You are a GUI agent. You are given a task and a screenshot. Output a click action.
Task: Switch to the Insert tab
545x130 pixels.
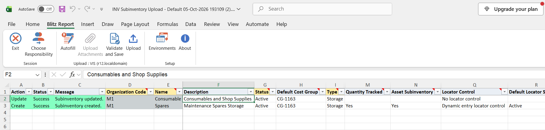tap(88, 24)
